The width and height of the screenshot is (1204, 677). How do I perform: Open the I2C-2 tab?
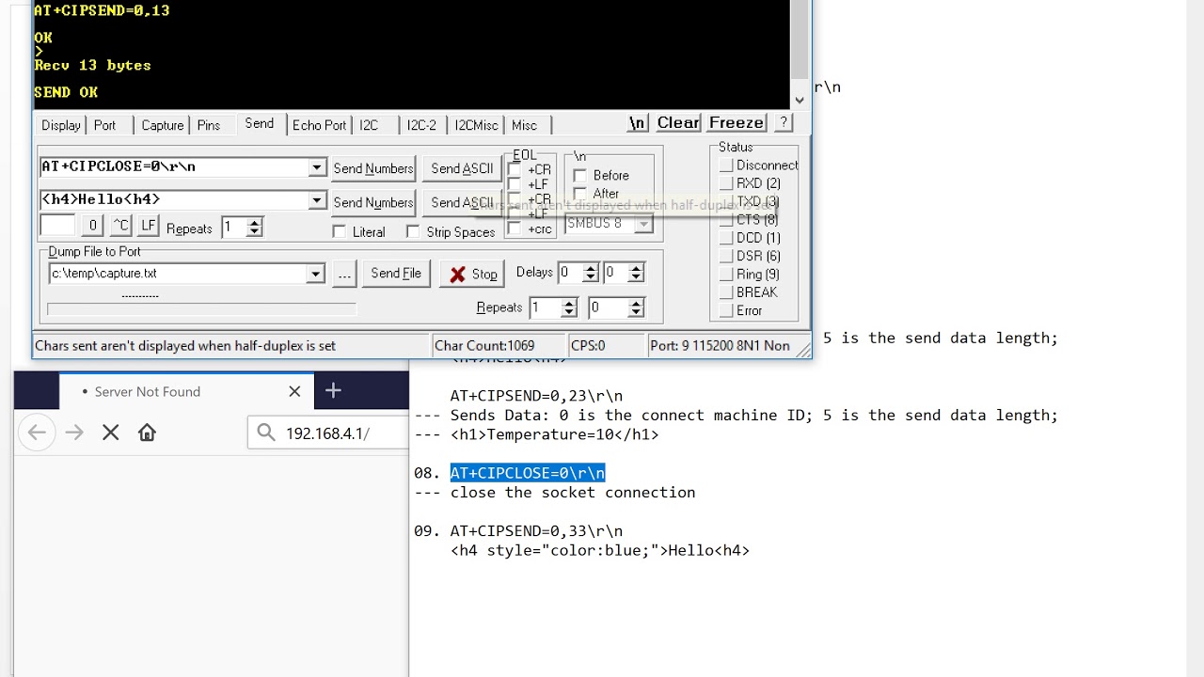[421, 125]
